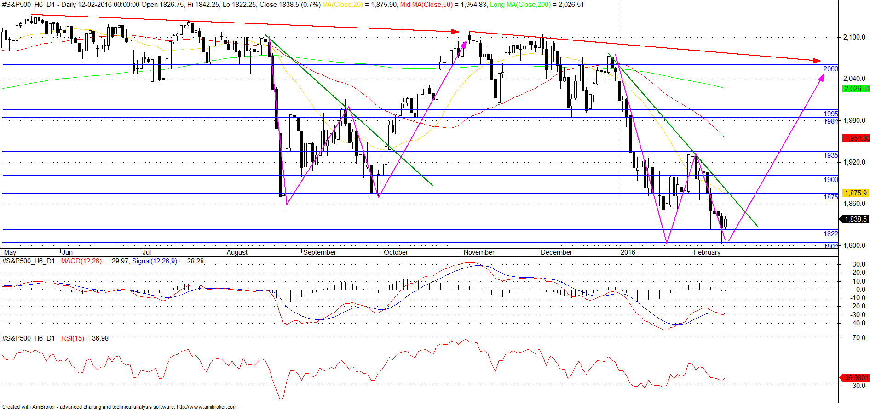Screen dimensions: 870x410
Task: Click the Jul label on the time axis
Action: click(147, 252)
